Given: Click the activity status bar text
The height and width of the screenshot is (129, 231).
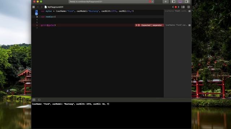Looking at the screenshot, I should point(86,1).
